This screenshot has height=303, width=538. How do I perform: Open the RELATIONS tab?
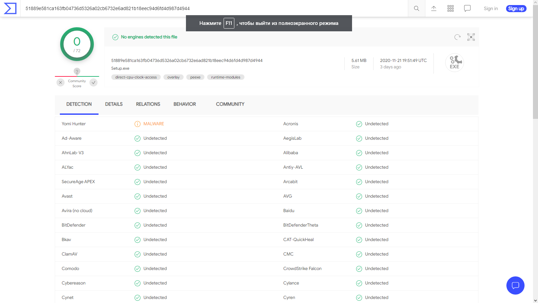[148, 104]
